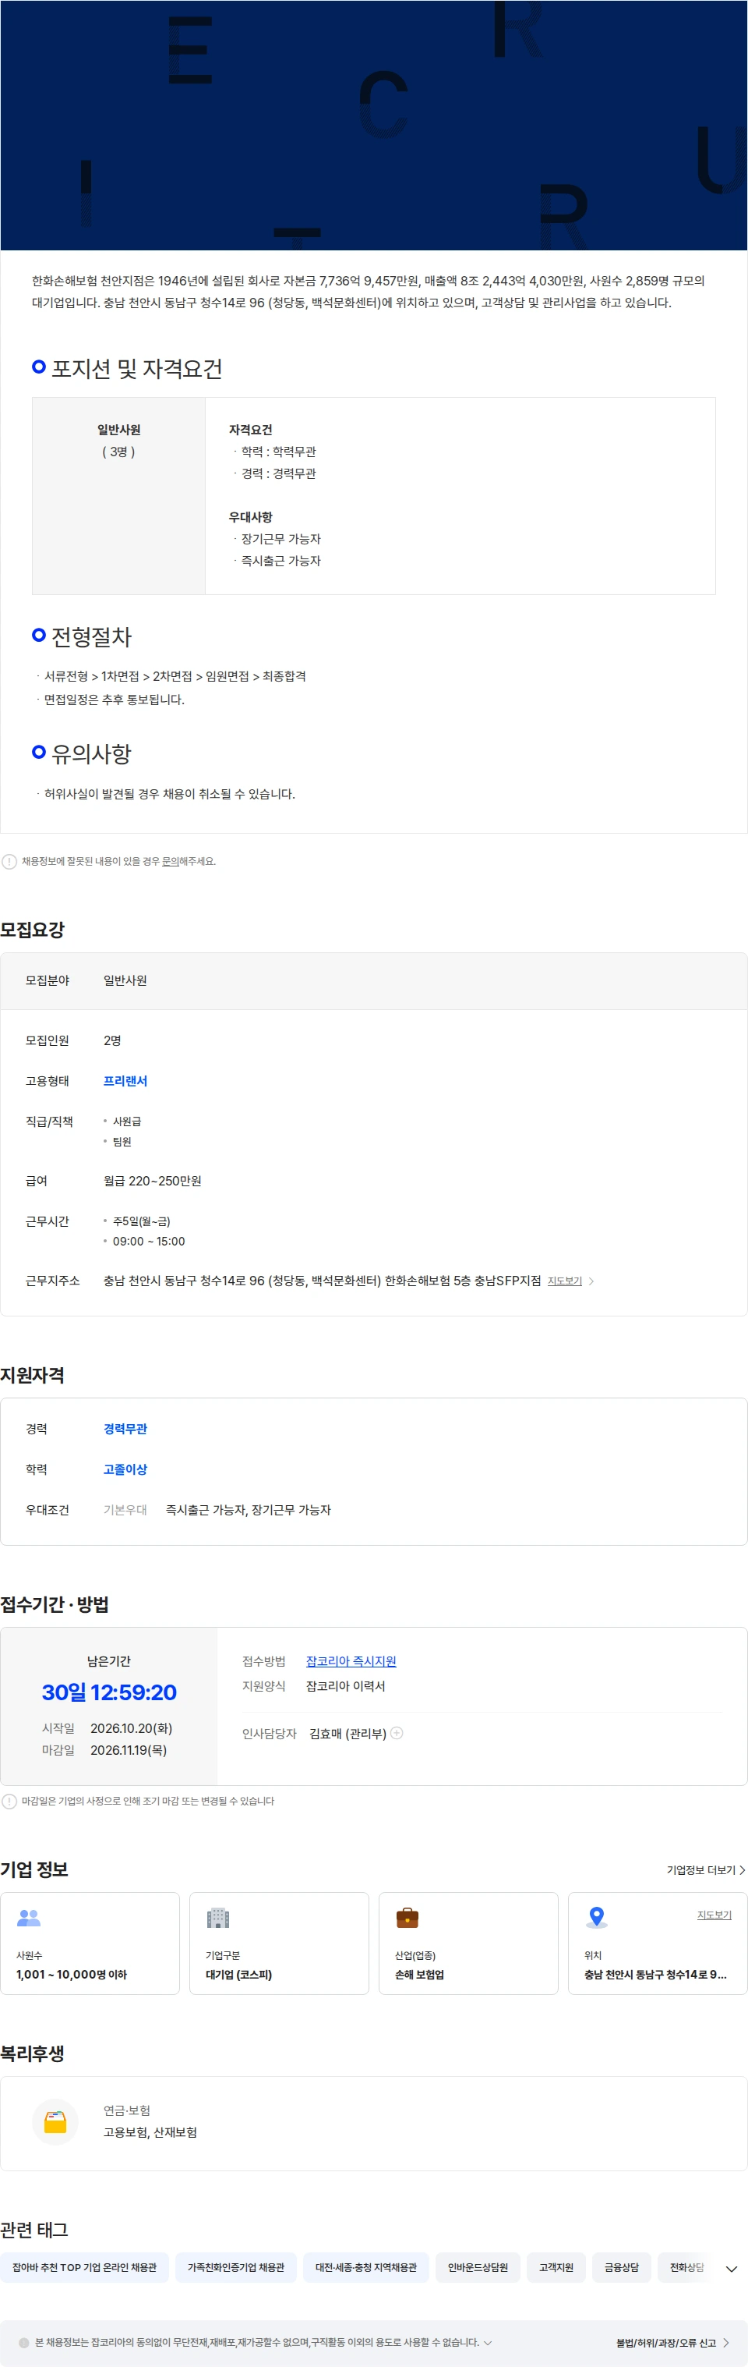
Task: Click the 산업(업종) briefcase icon
Action: [408, 1918]
